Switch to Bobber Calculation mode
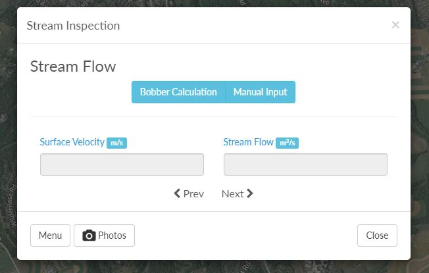 coord(178,92)
